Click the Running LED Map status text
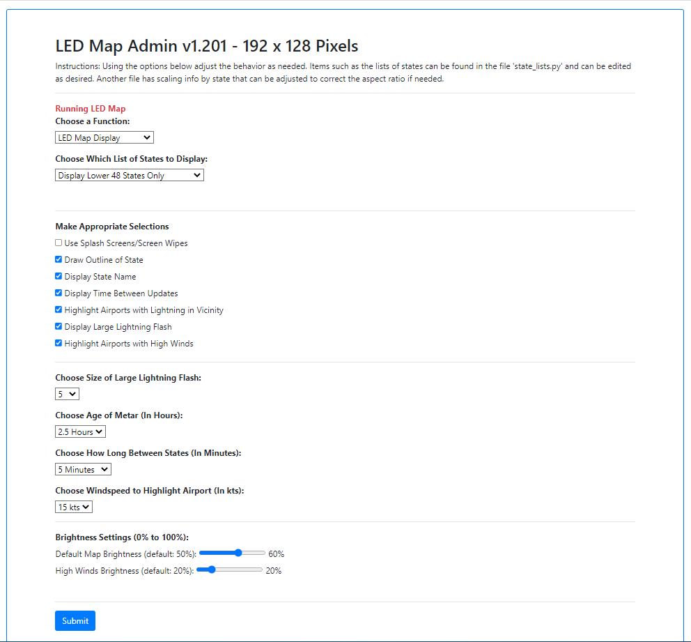This screenshot has height=642, width=691. click(90, 109)
